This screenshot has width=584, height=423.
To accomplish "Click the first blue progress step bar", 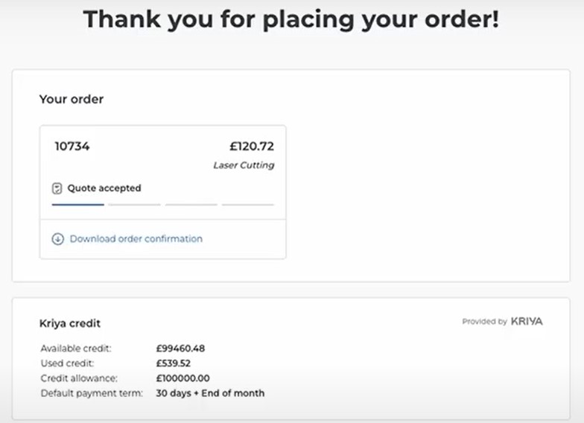I will click(x=77, y=204).
